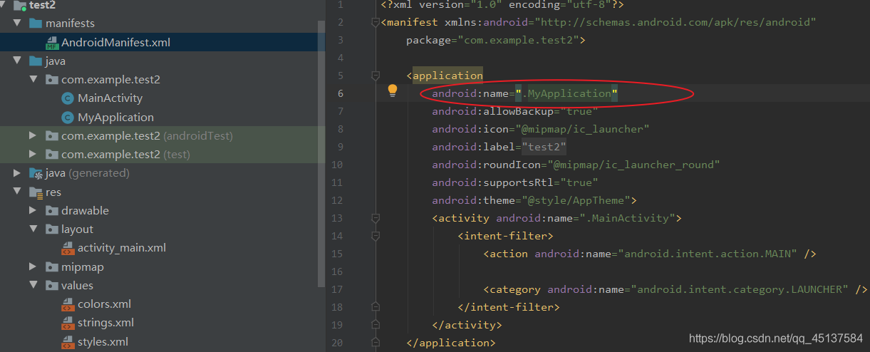Click the android:allowBackup attribute line

tap(514, 112)
